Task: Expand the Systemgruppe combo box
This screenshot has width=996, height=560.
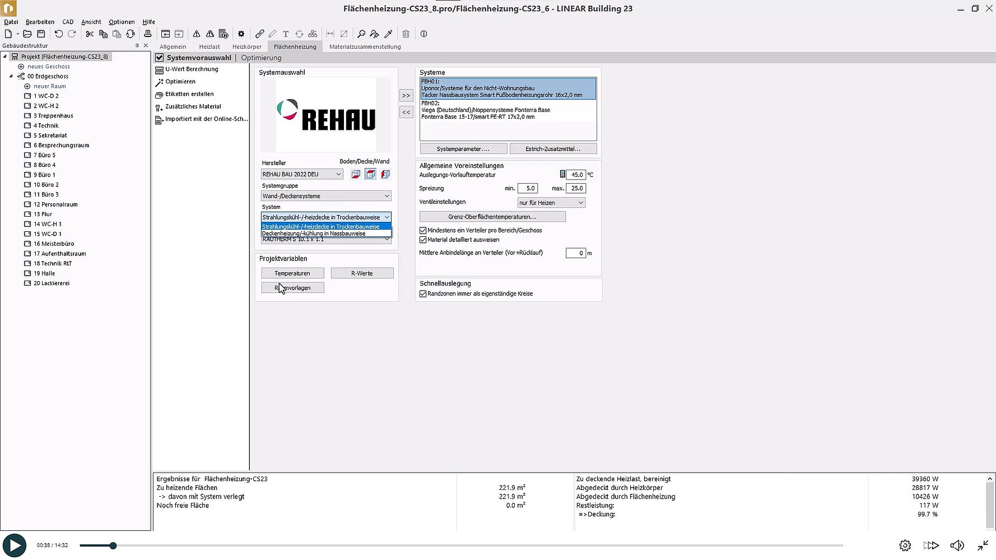Action: coord(326,196)
